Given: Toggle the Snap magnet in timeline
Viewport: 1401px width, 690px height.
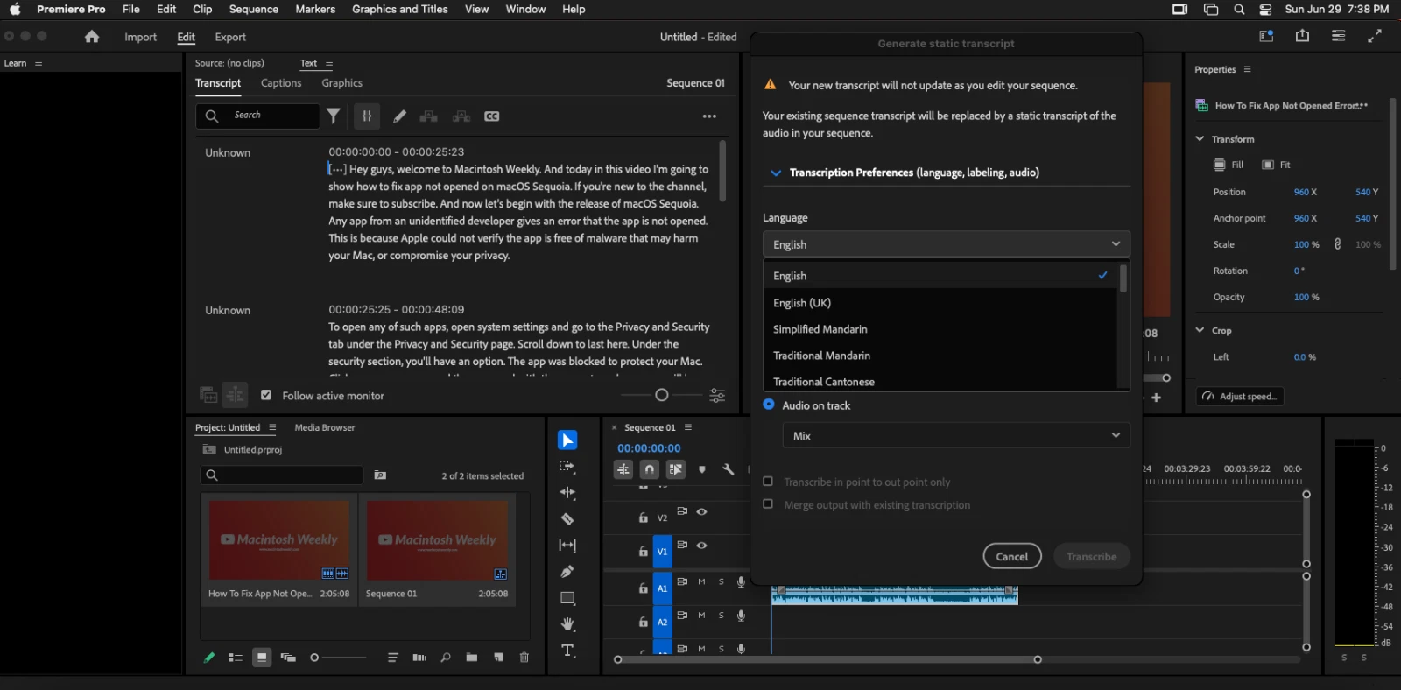Looking at the screenshot, I should tap(649, 469).
